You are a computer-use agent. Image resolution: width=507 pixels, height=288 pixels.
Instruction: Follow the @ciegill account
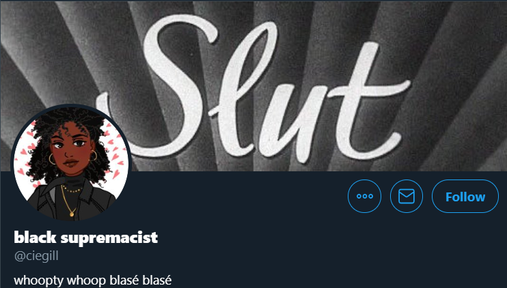(x=465, y=197)
